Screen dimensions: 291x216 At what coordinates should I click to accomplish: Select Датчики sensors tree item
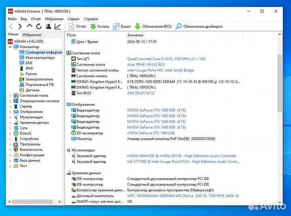click(x=30, y=90)
